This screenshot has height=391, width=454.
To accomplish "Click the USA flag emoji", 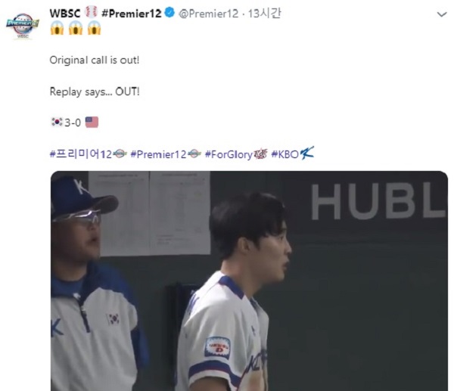I will 92,122.
